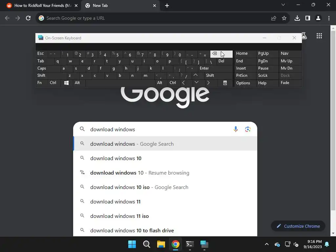Select suggestion download windows 10
This screenshot has height=252, width=336.
(165, 158)
